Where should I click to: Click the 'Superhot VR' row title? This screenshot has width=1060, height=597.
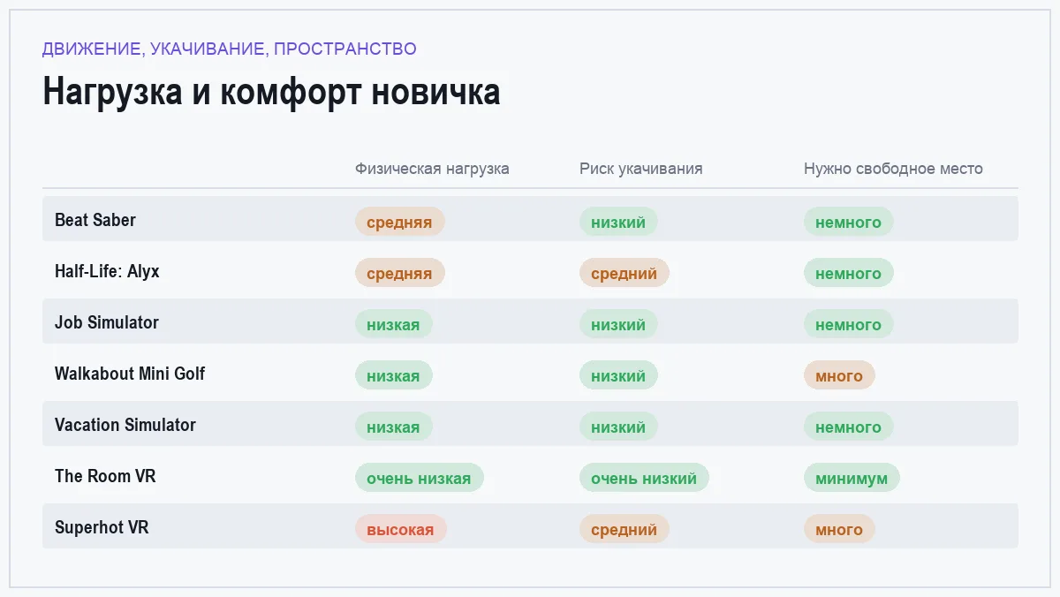(102, 527)
